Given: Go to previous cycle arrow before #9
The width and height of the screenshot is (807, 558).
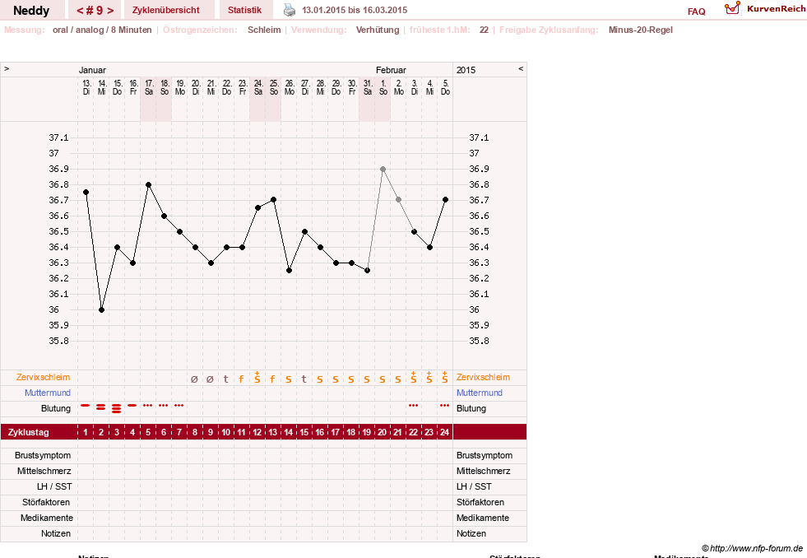Looking at the screenshot, I should pyautogui.click(x=80, y=11).
